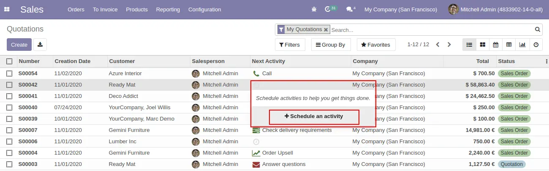Remove the My Quotations filter tag
This screenshot has height=171, width=549.
point(326,30)
